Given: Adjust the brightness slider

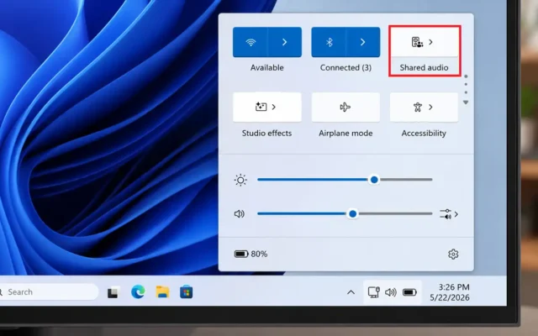Looking at the screenshot, I should tap(345, 179).
